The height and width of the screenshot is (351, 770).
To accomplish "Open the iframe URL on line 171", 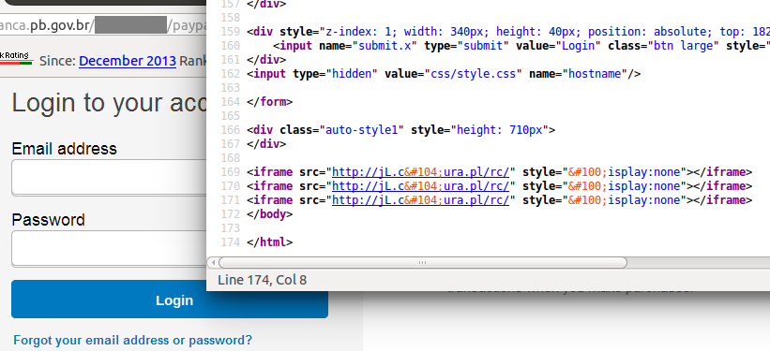I will tap(420, 200).
